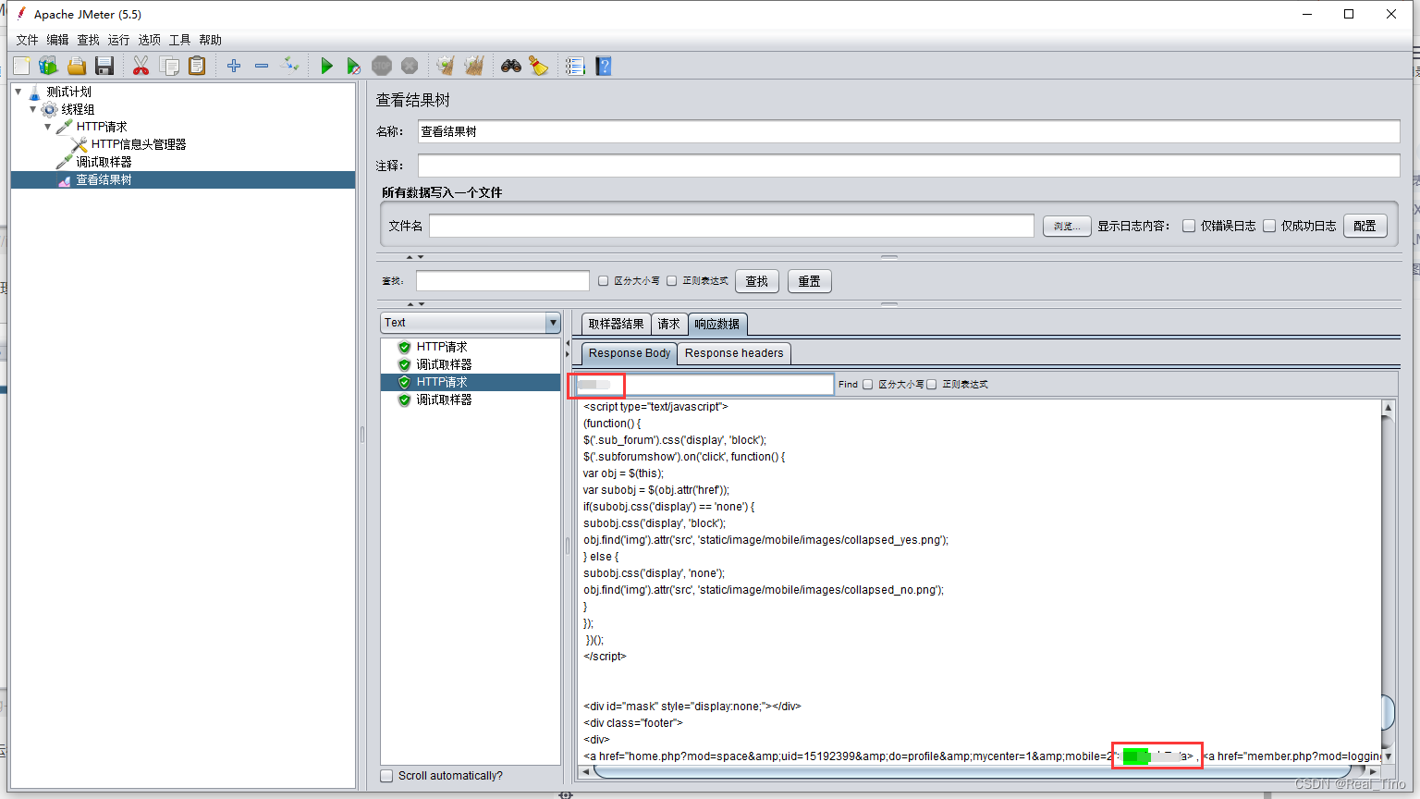Click the 配置 button
Image resolution: width=1420 pixels, height=799 pixels.
click(x=1365, y=226)
